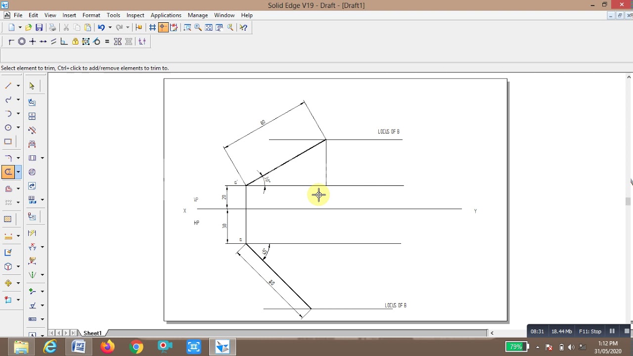Select the Circle drawing tool
Screen dimensions: 633x356
click(x=8, y=128)
